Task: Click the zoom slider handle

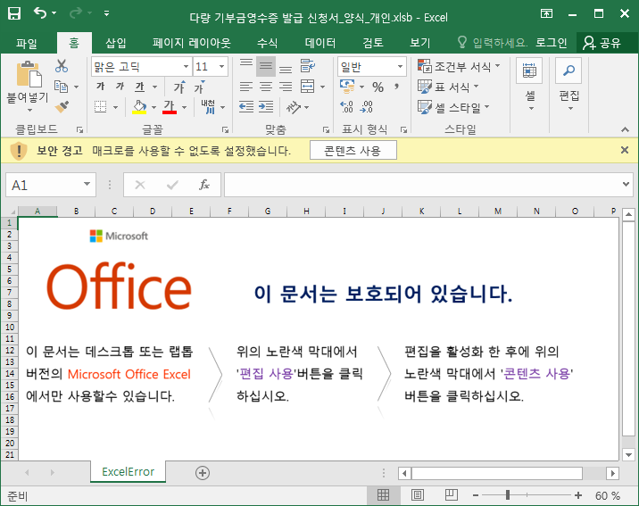Action: tap(508, 495)
